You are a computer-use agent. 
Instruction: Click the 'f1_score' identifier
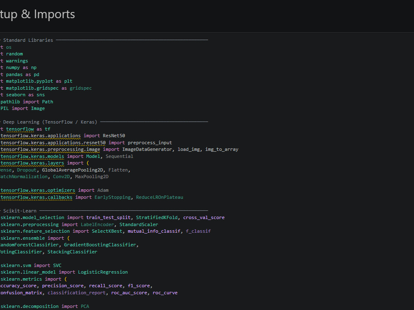click(x=139, y=286)
